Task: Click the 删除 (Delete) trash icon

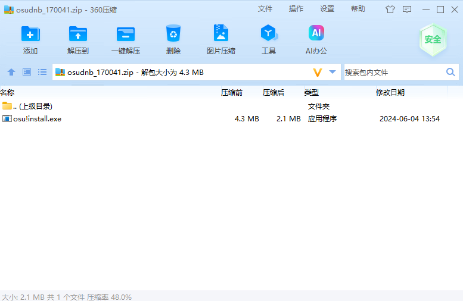Action: coord(173,33)
